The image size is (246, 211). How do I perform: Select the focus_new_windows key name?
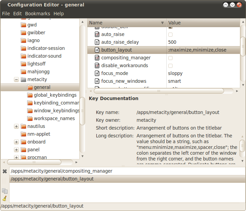[124, 81]
